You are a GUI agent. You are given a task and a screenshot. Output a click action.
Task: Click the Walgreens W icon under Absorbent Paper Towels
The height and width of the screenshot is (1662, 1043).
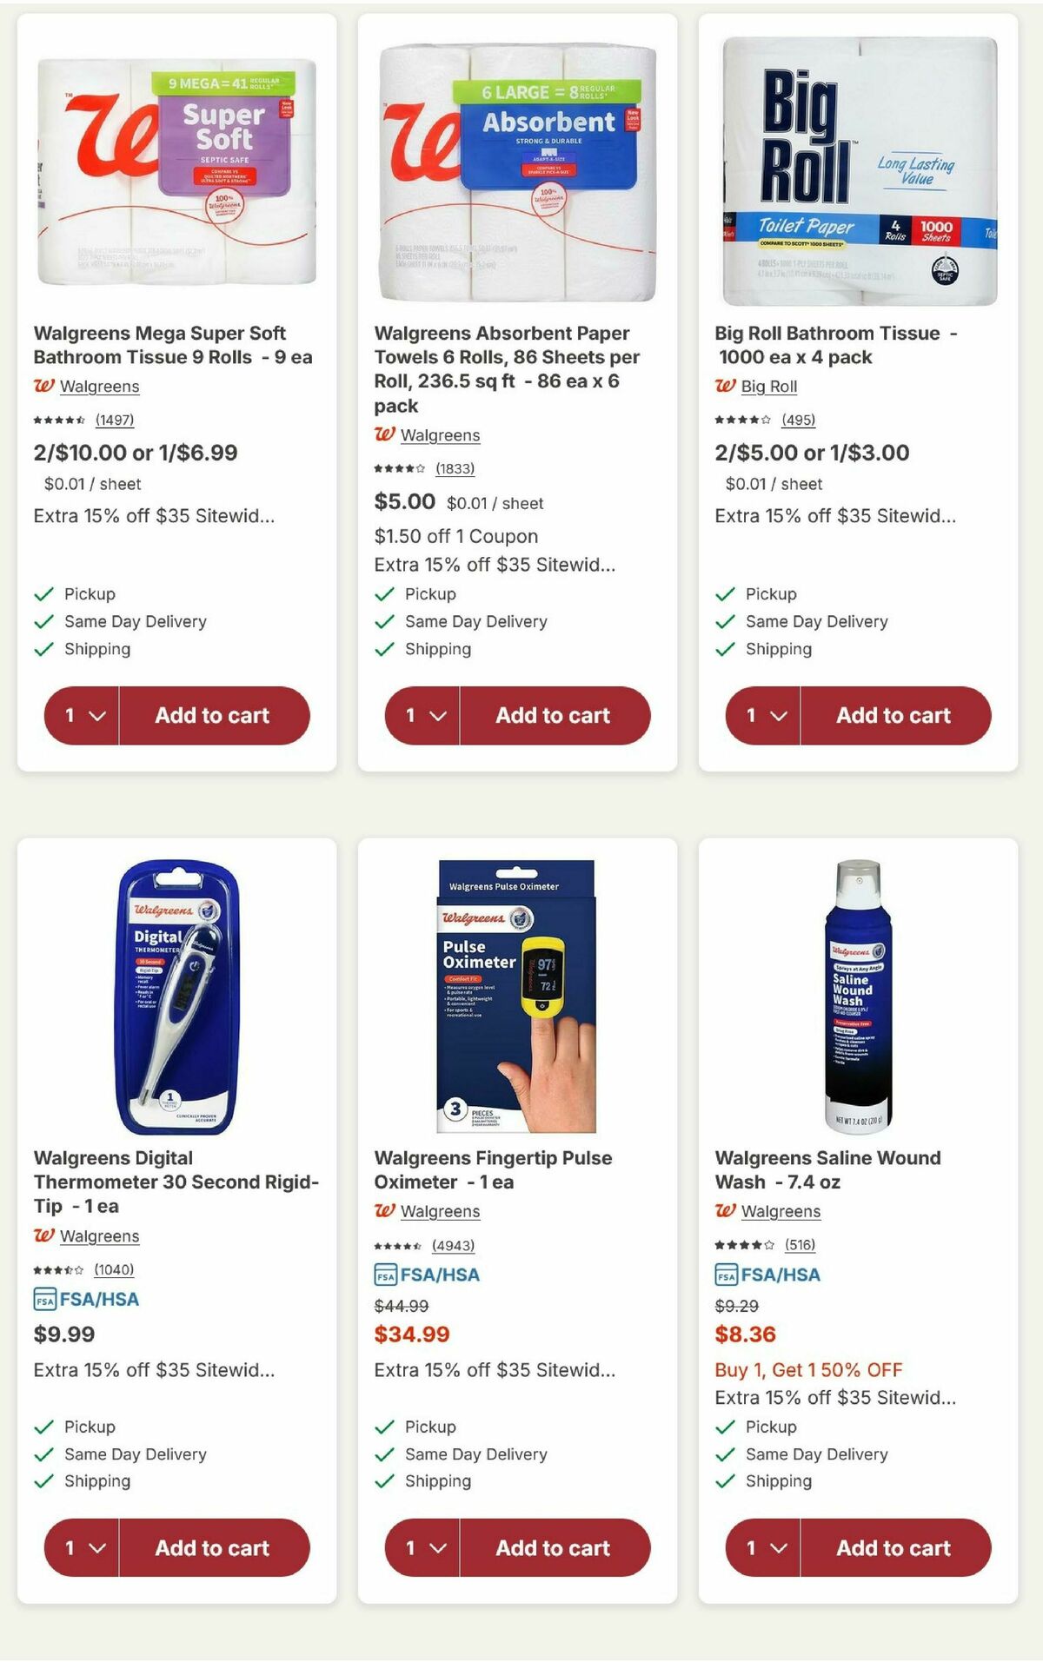click(x=386, y=434)
